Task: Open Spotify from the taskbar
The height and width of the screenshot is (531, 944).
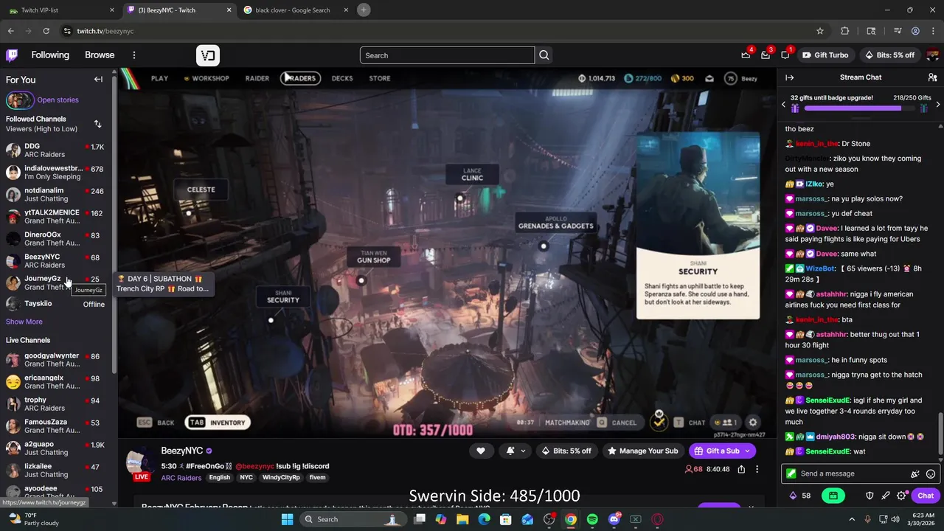Action: tap(592, 519)
